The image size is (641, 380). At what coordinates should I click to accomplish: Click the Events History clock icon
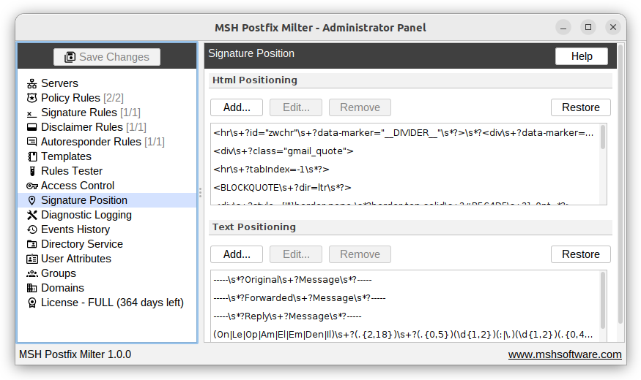pyautogui.click(x=32, y=229)
